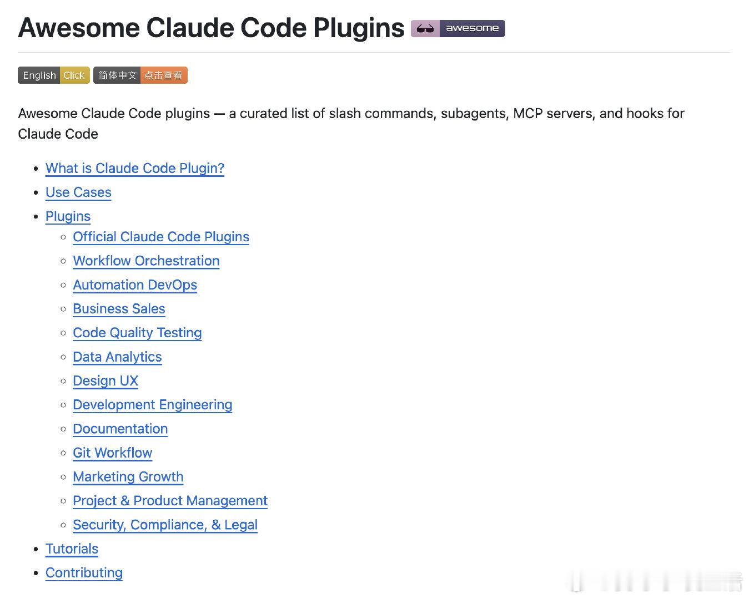This screenshot has width=749, height=599.
Task: Click the awesome sunglasses badge icon
Action: coord(458,28)
